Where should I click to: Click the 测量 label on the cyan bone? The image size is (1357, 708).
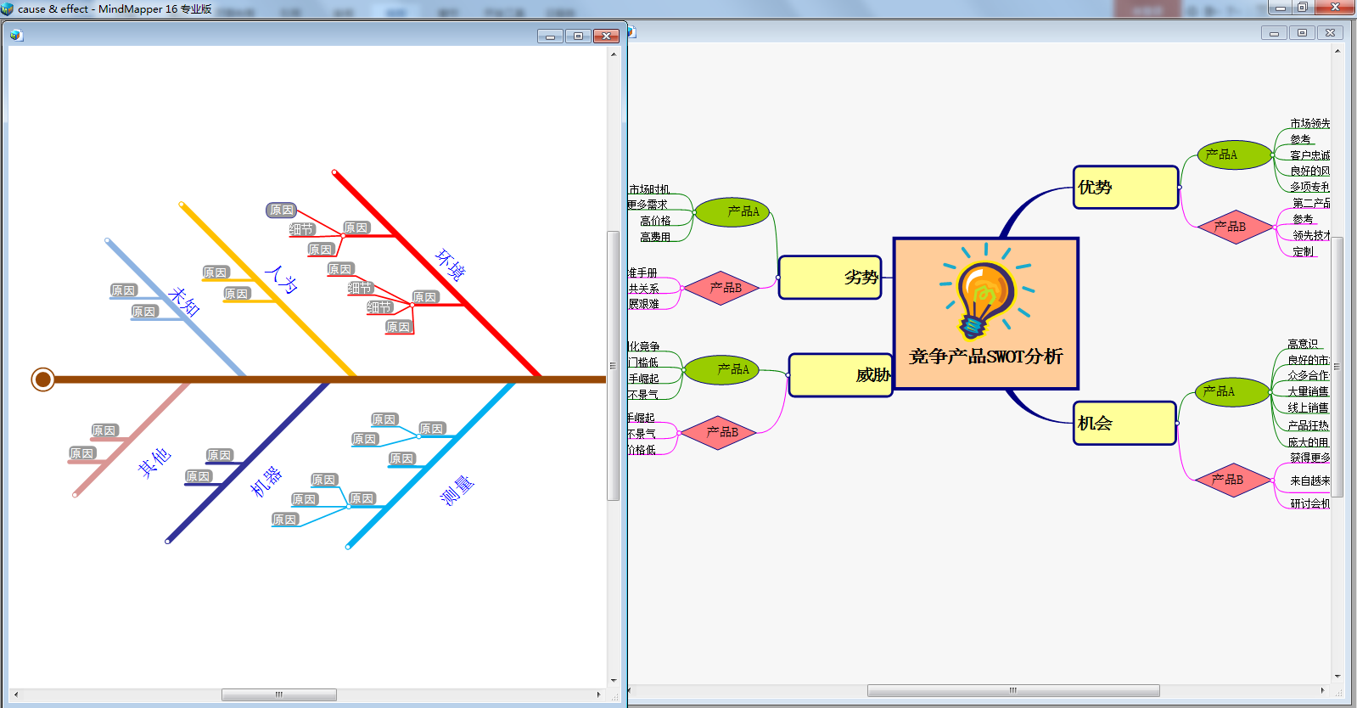(457, 491)
